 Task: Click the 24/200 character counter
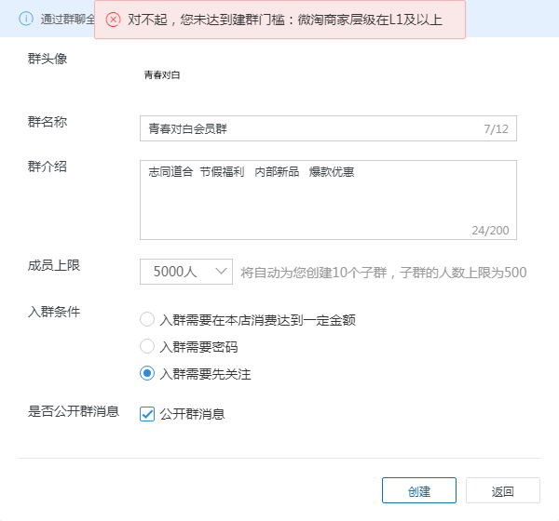[490, 231]
